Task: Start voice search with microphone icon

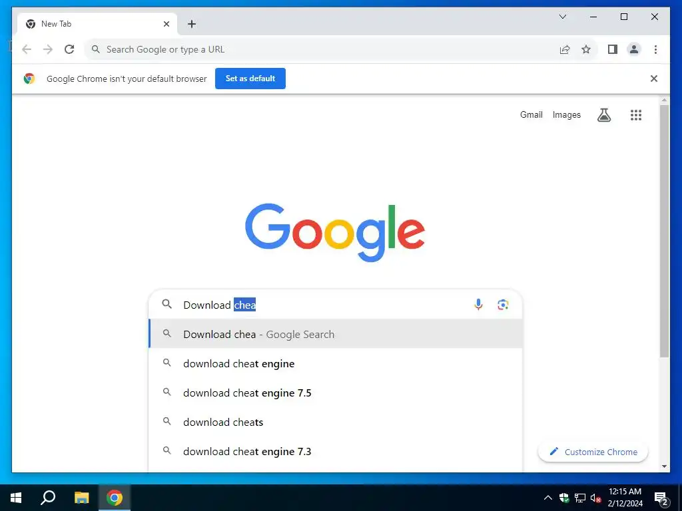Action: [478, 305]
